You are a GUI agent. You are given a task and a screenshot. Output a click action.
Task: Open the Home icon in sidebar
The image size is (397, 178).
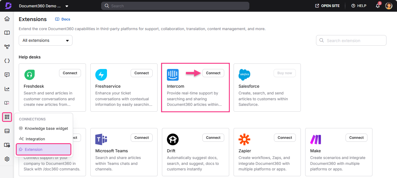click(7, 19)
